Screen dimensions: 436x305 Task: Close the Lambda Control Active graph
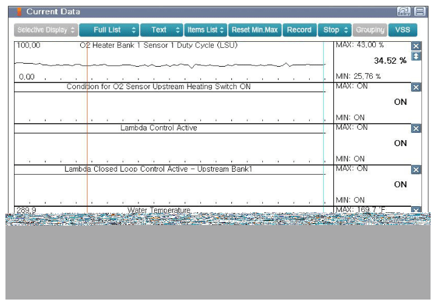pos(416,129)
